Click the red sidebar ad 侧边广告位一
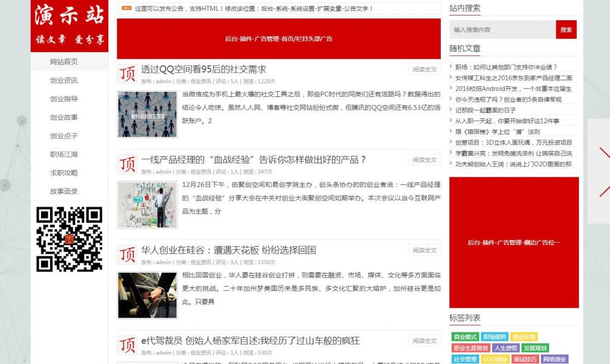 [x=514, y=243]
